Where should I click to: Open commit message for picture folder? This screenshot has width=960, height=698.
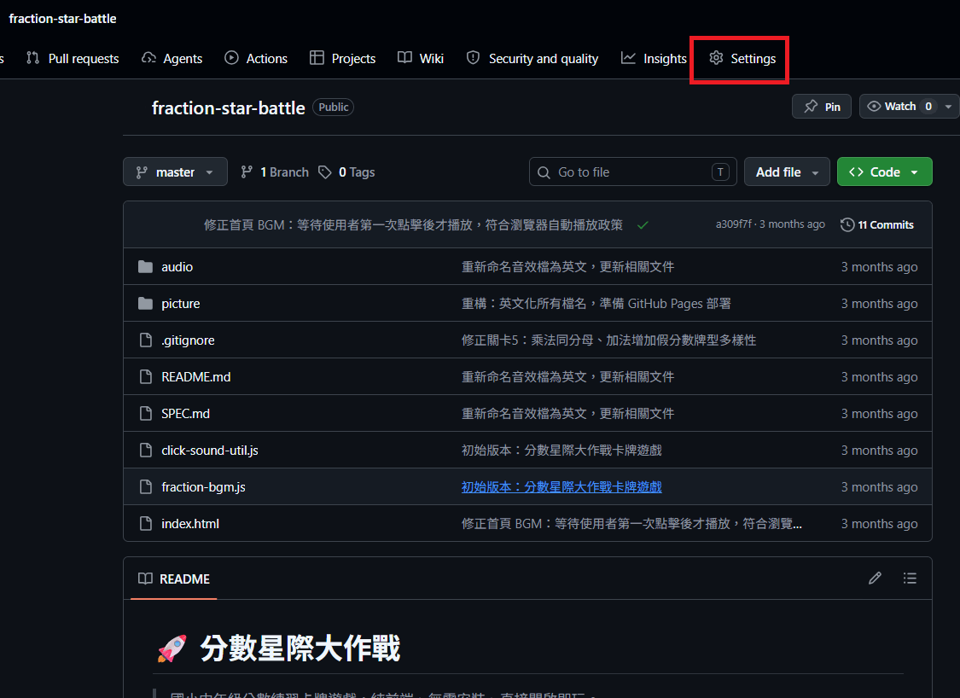596,304
